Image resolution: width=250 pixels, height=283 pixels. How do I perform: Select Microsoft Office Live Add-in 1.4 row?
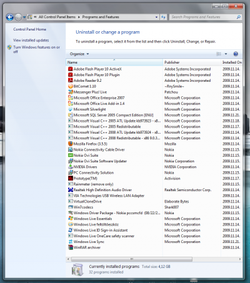coord(154,104)
